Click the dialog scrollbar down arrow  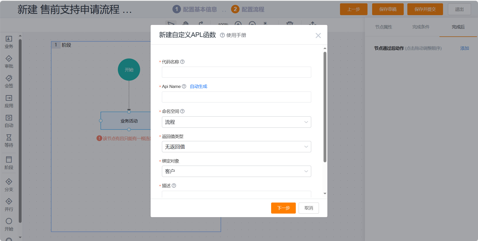click(325, 194)
